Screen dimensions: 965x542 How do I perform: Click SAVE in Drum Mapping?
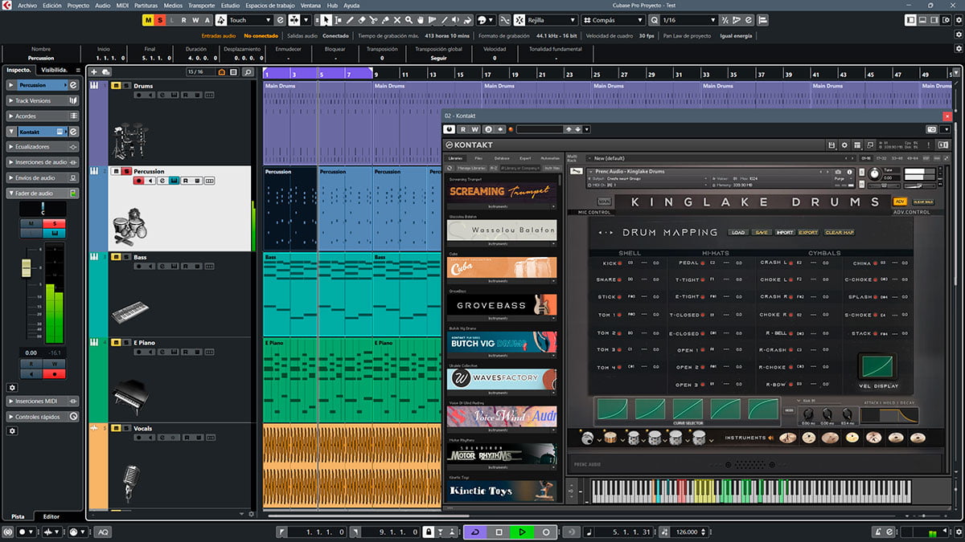click(x=762, y=232)
